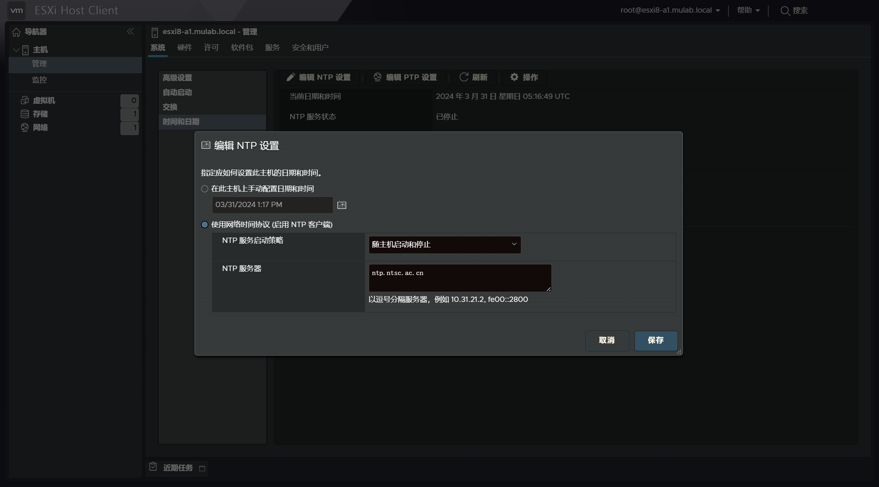Select Use Network Time Protocol radio button

[205, 225]
